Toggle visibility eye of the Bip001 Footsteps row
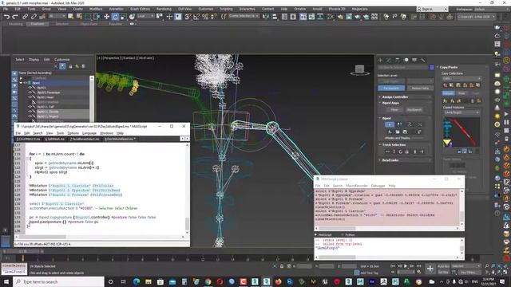The width and height of the screenshot is (511, 287). click(x=30, y=92)
